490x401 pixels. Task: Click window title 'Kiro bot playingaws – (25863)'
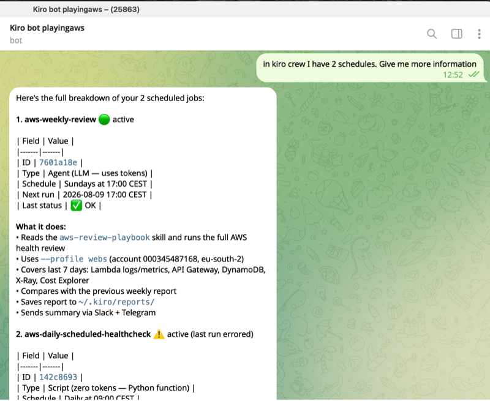pos(86,9)
